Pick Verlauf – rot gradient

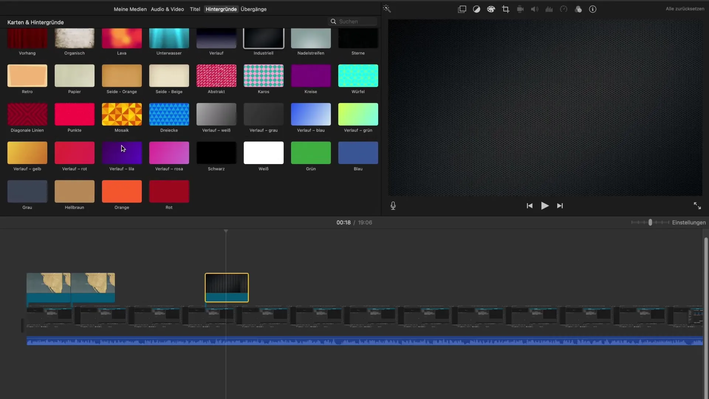75,153
